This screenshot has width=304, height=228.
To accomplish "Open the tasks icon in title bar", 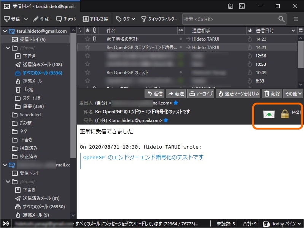I will tap(242, 6).
